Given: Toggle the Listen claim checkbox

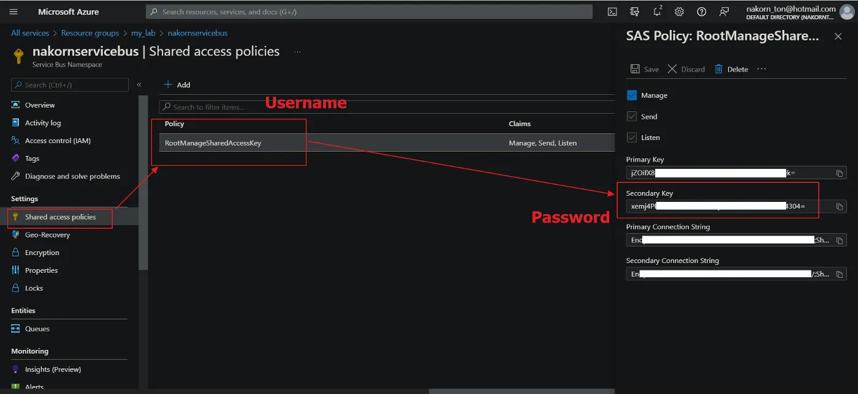Looking at the screenshot, I should point(632,138).
